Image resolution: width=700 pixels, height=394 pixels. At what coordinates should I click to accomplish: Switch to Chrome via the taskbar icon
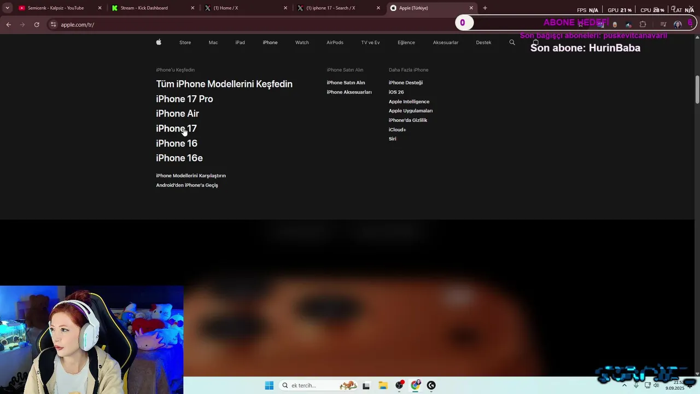click(416, 385)
